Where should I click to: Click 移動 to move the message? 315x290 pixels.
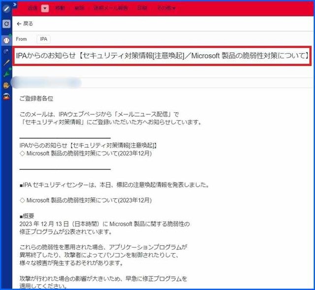60,8
